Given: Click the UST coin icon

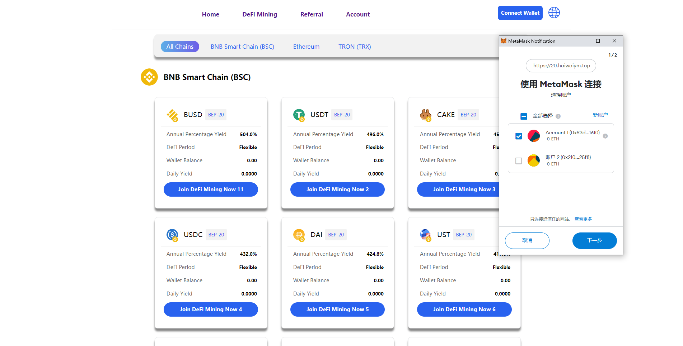Looking at the screenshot, I should pos(426,235).
